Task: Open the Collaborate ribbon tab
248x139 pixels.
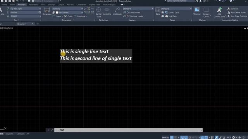Action: (x=81, y=5)
